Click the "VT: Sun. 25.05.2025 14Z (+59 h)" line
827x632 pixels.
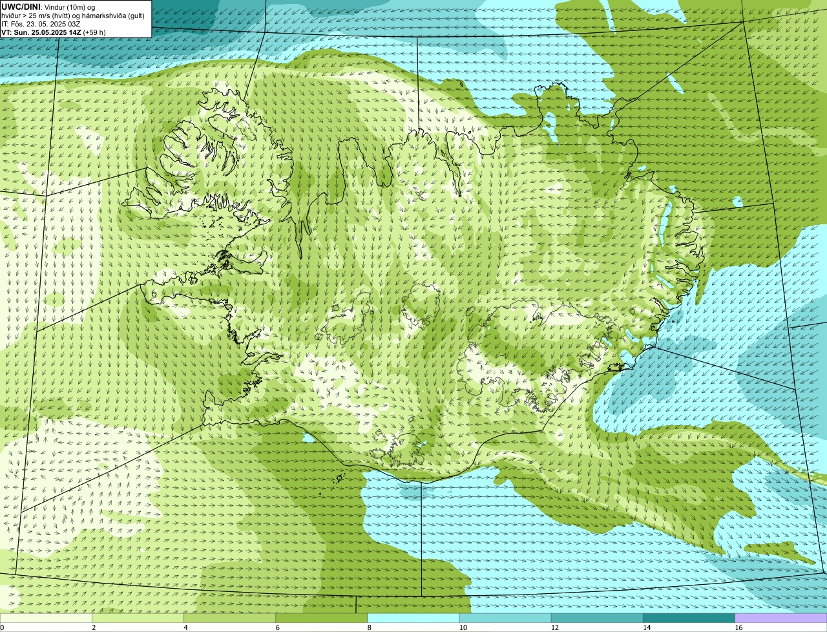click(54, 32)
